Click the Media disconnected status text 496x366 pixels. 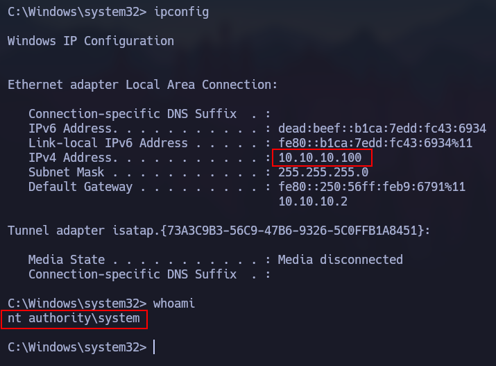pos(341,260)
